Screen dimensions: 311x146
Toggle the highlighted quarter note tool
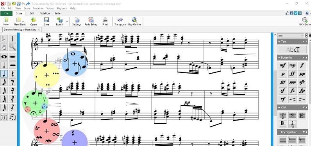4,74
